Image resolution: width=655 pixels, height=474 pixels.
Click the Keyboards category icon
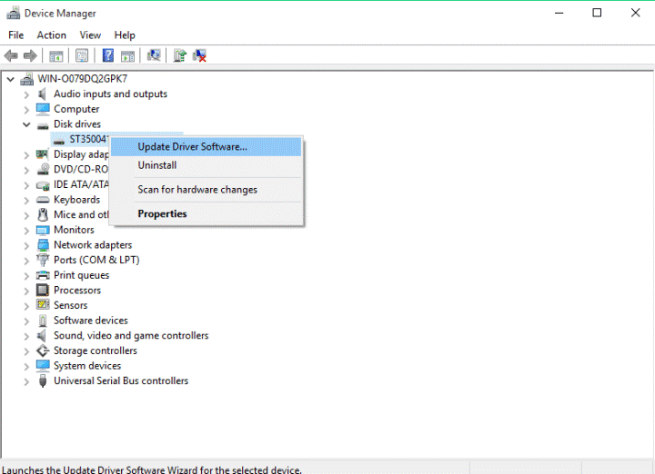43,200
